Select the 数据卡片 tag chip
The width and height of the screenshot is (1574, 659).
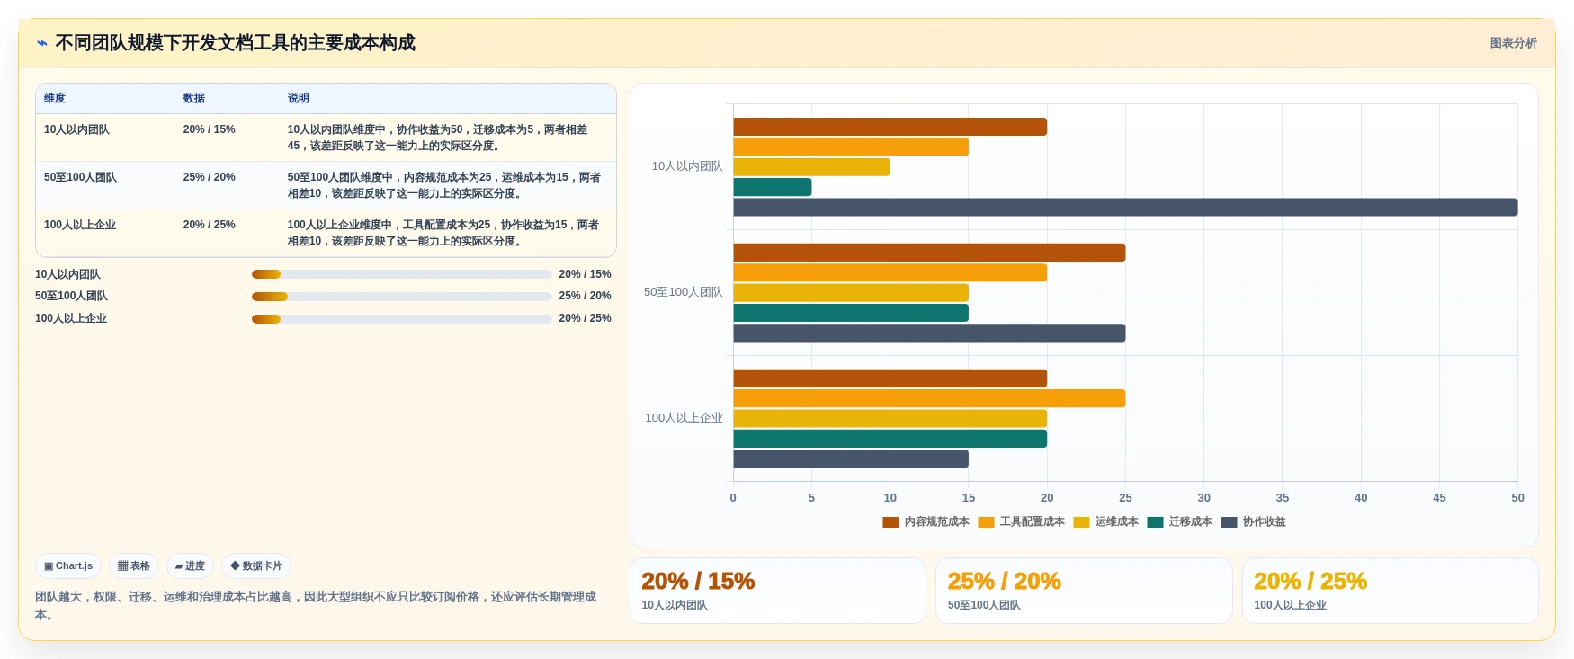click(256, 565)
